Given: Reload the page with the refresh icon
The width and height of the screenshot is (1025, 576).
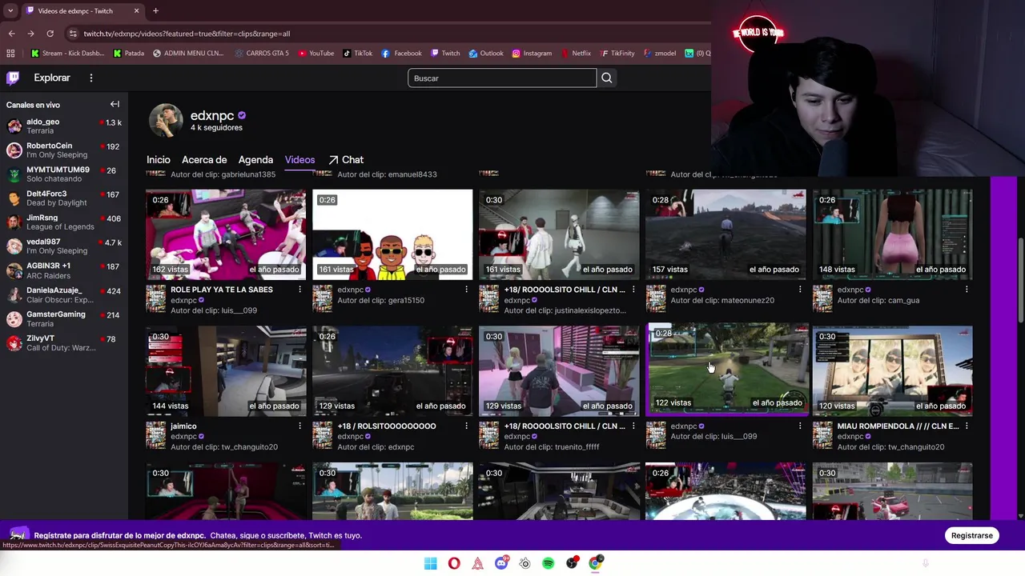Looking at the screenshot, I should click(x=50, y=34).
